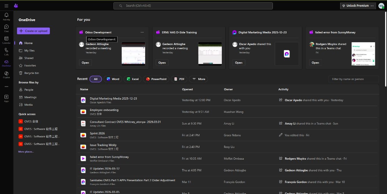
Task: Filter recent files by All
Action: [96, 79]
